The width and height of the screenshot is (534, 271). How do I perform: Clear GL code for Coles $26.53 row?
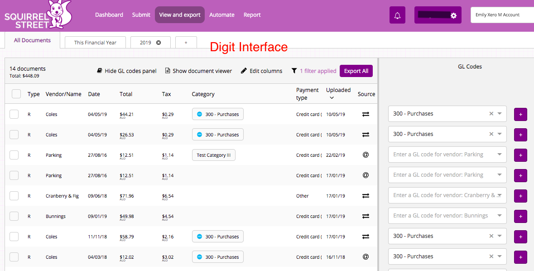[x=491, y=134]
